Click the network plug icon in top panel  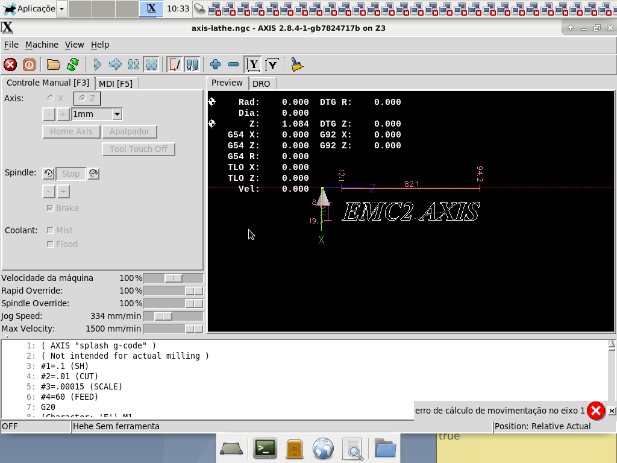coord(199,8)
